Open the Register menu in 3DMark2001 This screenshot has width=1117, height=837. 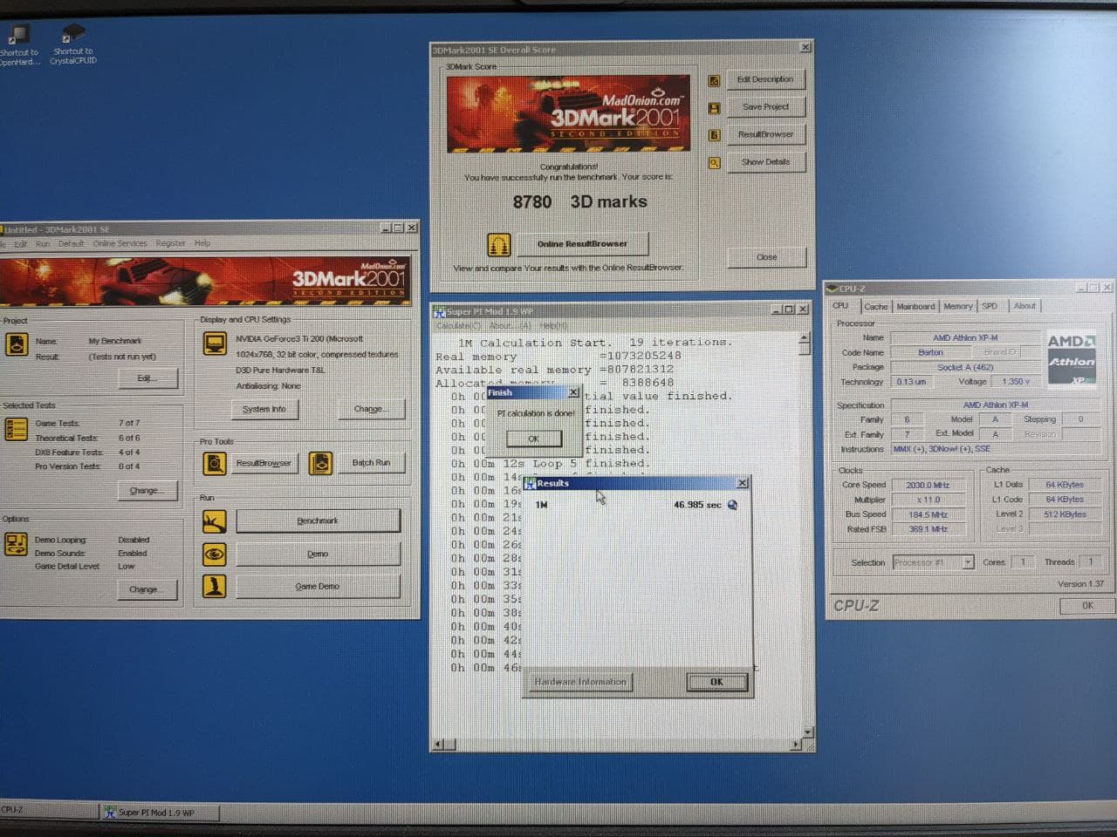170,244
